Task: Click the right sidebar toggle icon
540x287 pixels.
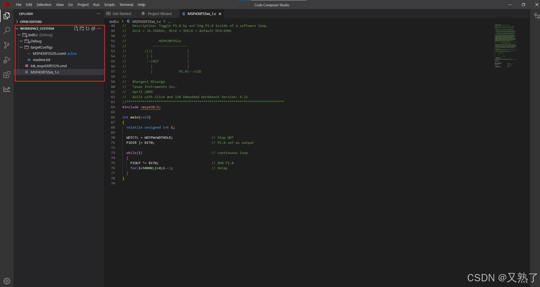Action: [x=537, y=16]
